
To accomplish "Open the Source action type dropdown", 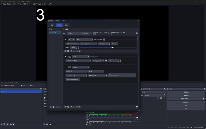I will (x=81, y=67).
